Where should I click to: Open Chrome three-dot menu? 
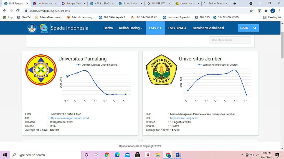click(280, 11)
